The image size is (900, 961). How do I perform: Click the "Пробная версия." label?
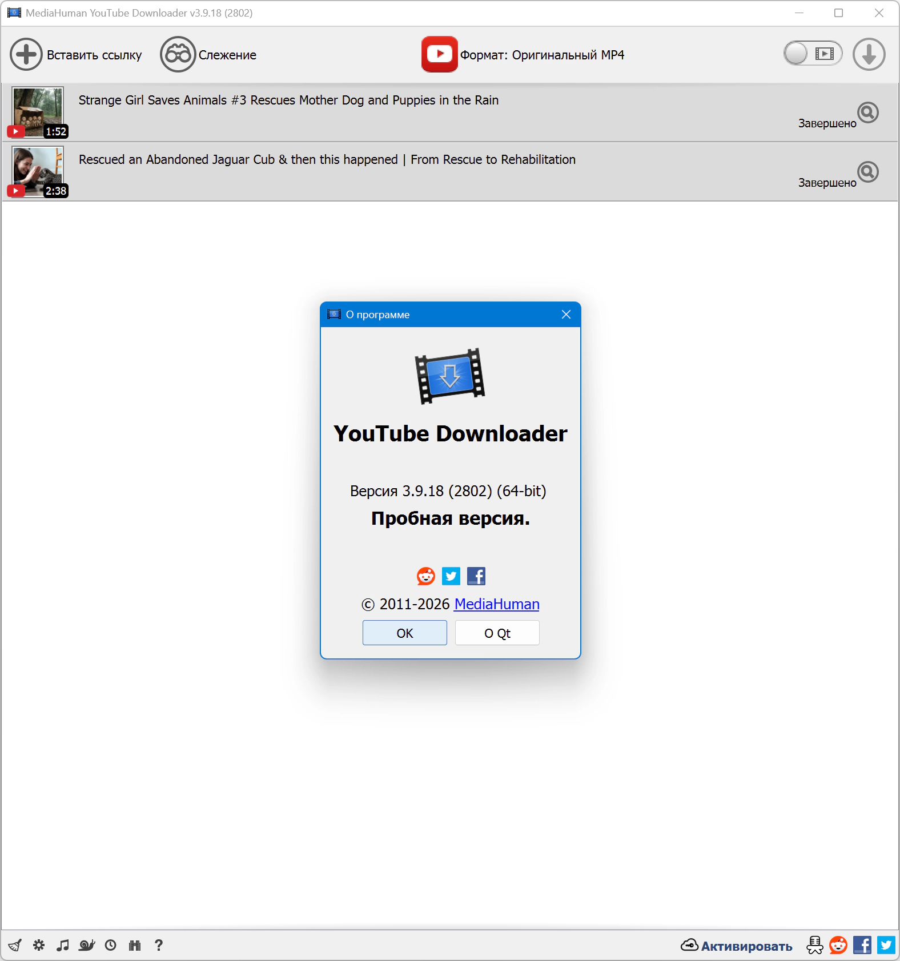tap(451, 518)
